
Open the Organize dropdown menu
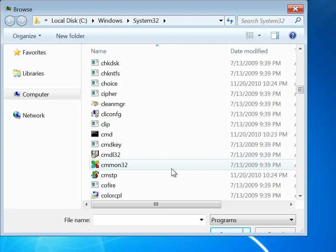[27, 36]
